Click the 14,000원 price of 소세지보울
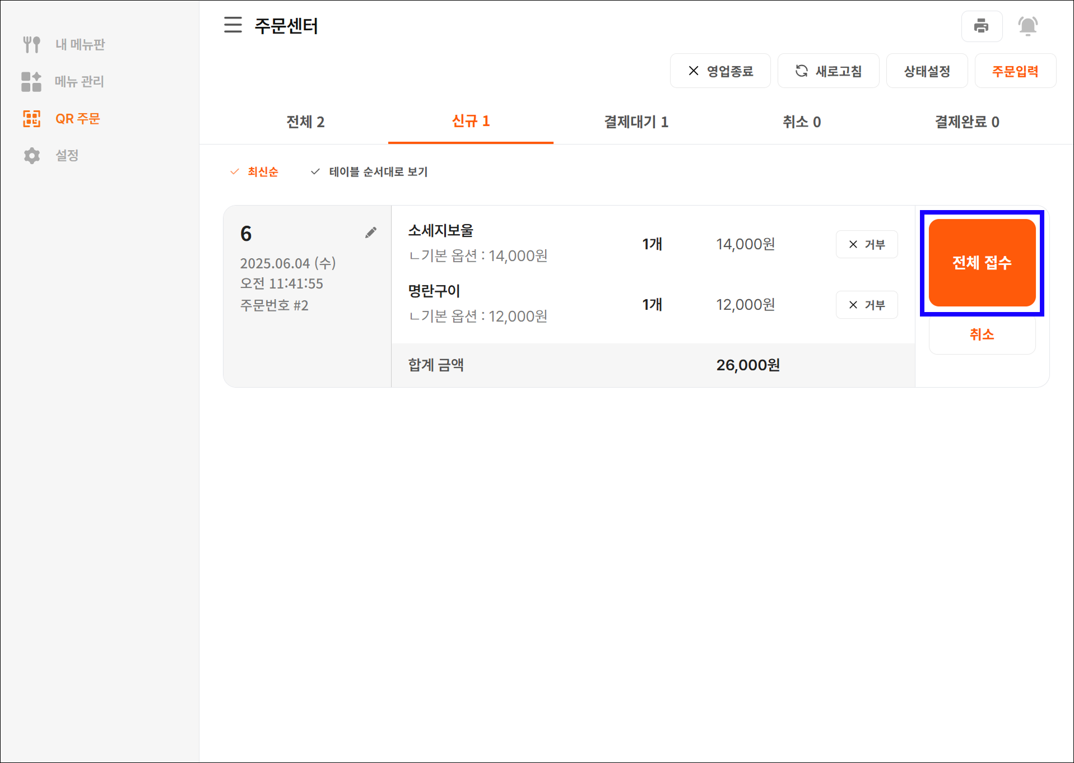Screen dimensions: 1074x763 (746, 244)
